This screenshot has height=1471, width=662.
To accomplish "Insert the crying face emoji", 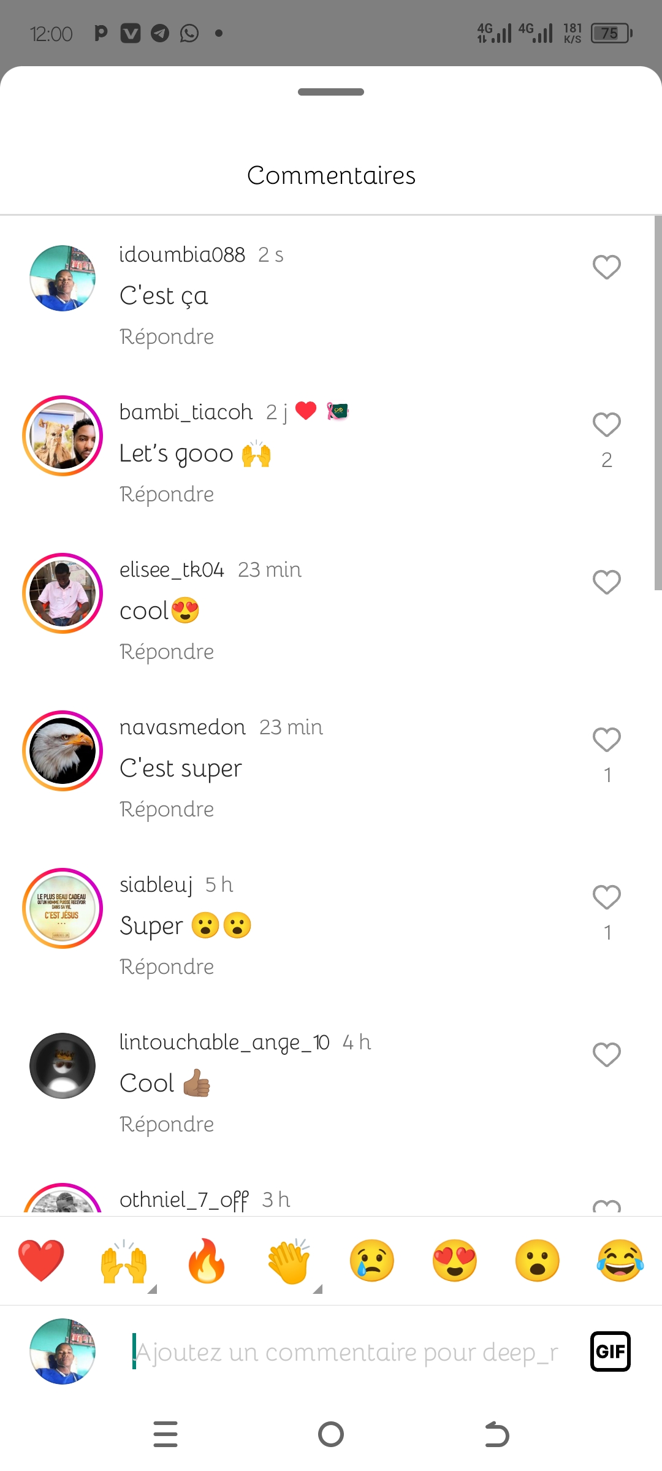I will tap(372, 1260).
